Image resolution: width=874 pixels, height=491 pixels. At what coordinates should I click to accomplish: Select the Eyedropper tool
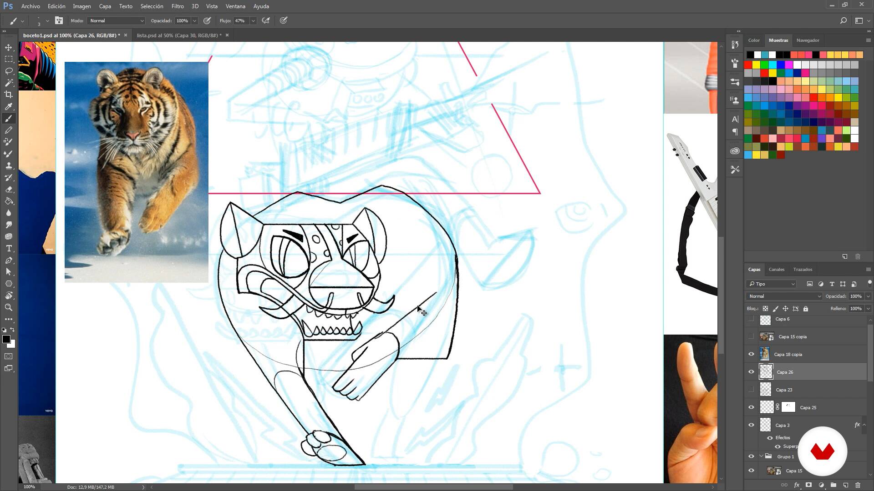pyautogui.click(x=9, y=106)
